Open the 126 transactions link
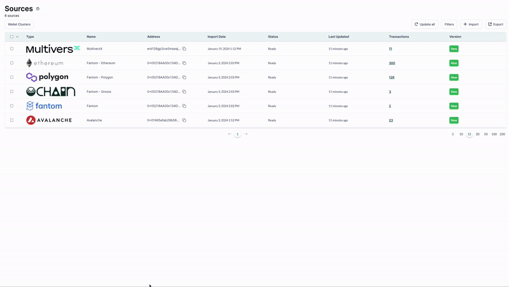 (391, 77)
